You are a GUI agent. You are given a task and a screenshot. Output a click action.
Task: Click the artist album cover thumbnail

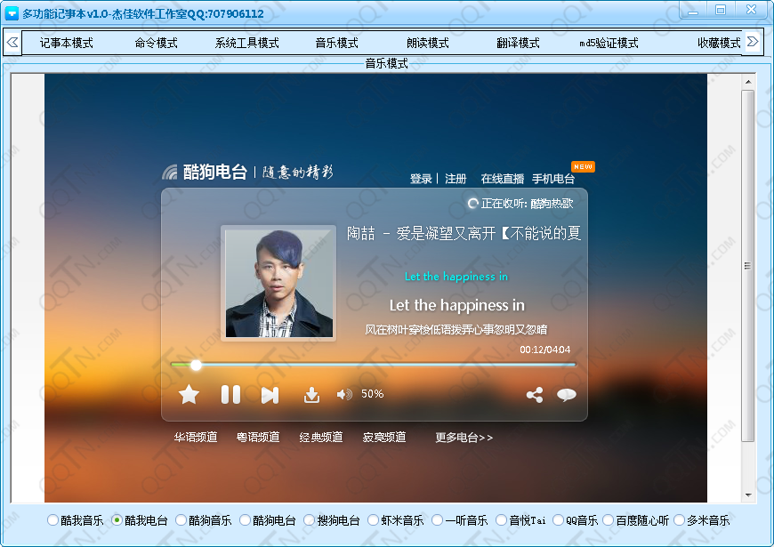pos(278,284)
